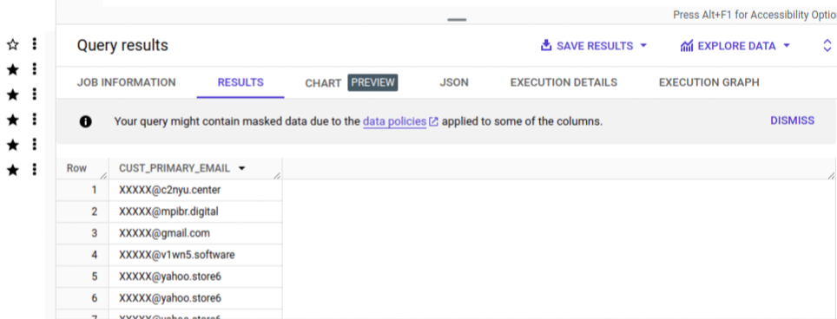Select the cell XXXXX@mpibr.digital

(x=195, y=212)
